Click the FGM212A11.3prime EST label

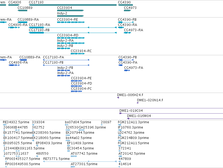134,122
